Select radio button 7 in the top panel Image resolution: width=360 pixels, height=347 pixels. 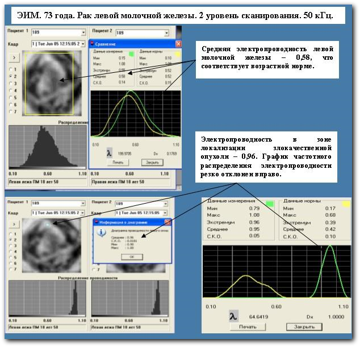click(x=12, y=112)
